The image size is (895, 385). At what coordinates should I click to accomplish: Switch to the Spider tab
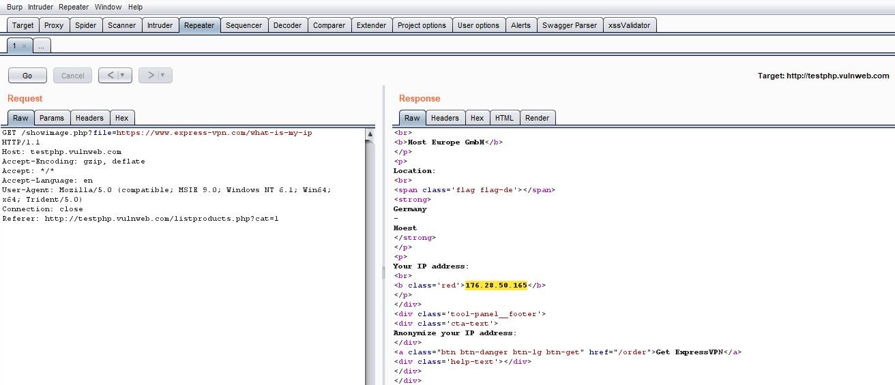[x=86, y=25]
